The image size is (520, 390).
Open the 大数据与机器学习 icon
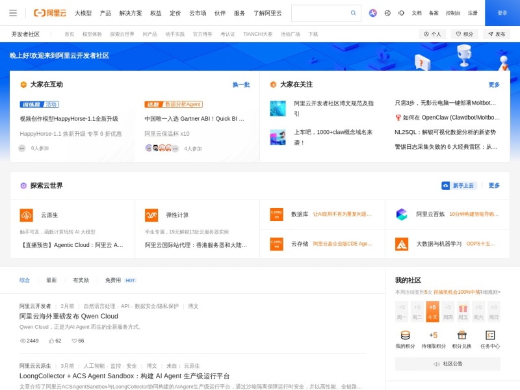402,244
